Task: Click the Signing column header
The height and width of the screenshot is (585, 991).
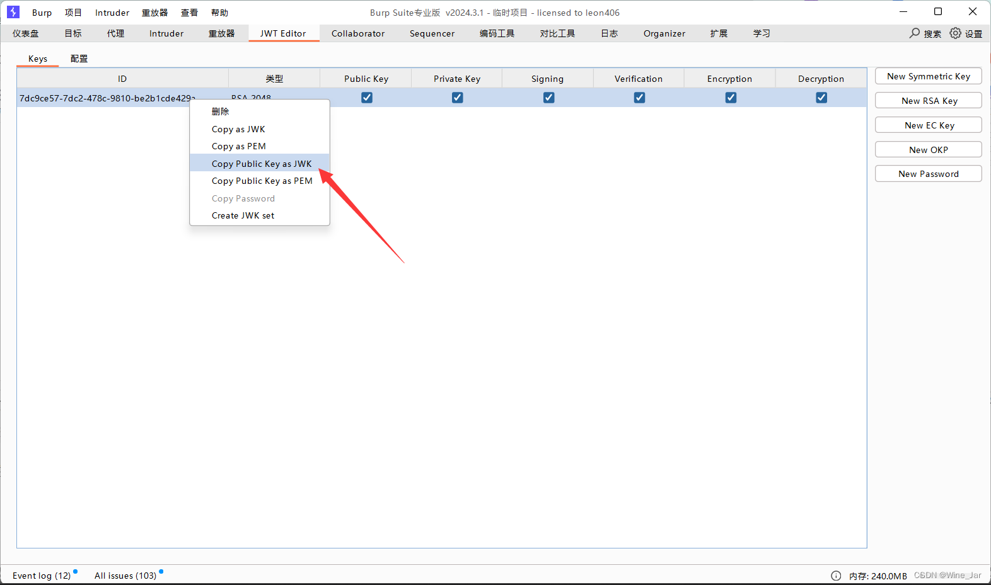Action: click(x=547, y=79)
